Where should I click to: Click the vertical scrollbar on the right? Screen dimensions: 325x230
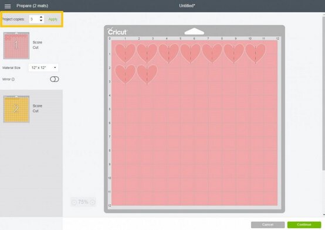point(323,93)
